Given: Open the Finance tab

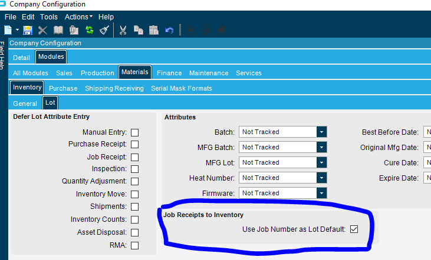Looking at the screenshot, I should pyautogui.click(x=169, y=73).
